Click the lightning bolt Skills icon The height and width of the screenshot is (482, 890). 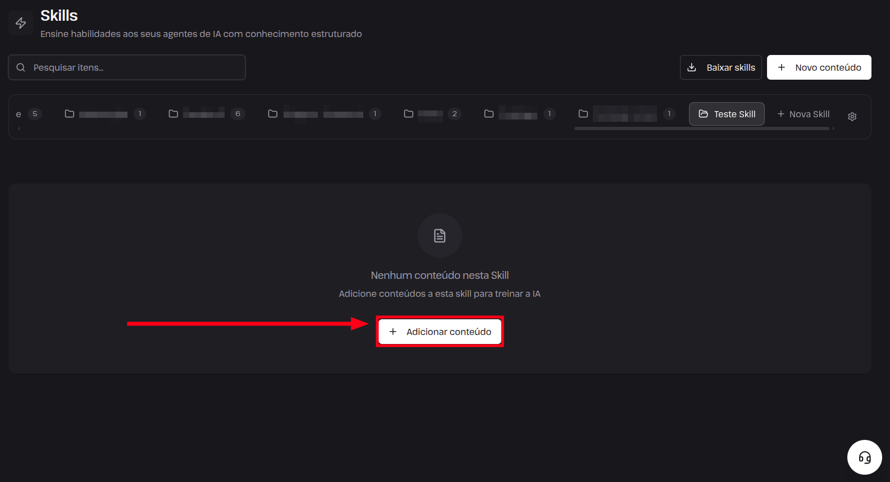click(x=21, y=23)
